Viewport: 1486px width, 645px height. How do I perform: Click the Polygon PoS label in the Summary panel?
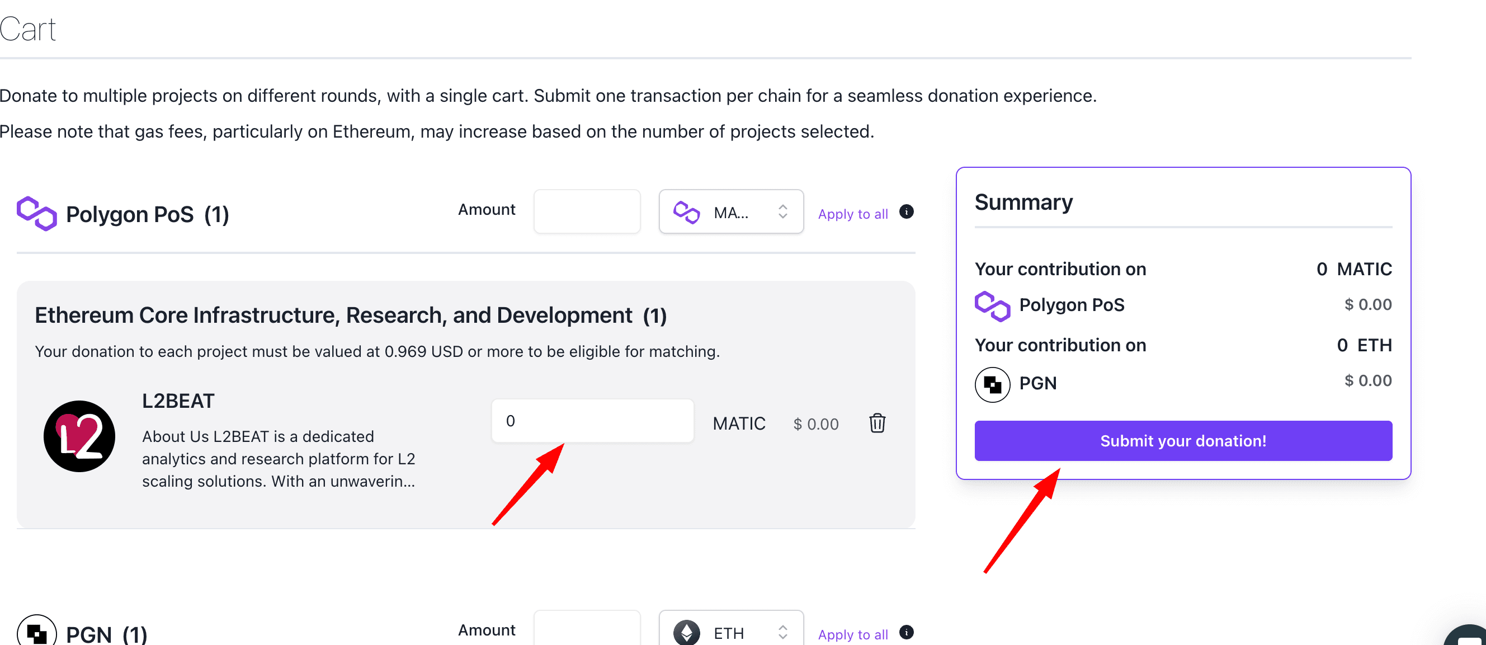(x=1071, y=305)
